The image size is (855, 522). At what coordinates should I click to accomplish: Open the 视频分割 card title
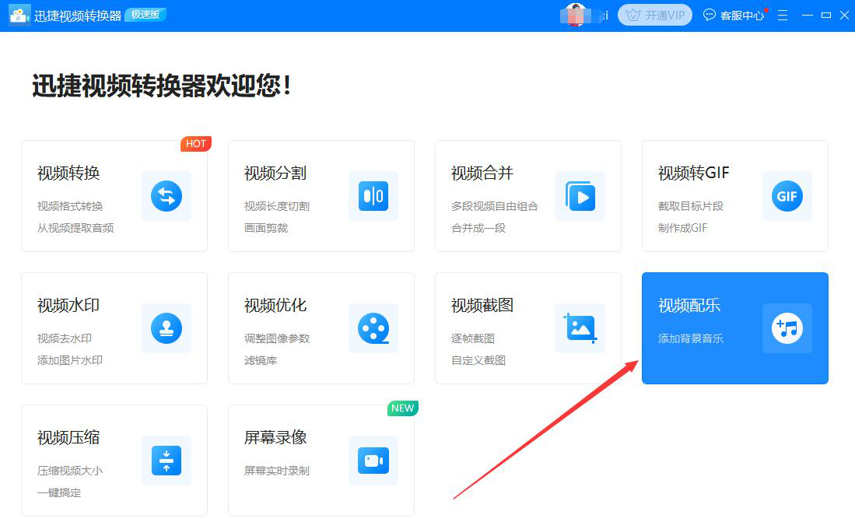click(x=275, y=173)
